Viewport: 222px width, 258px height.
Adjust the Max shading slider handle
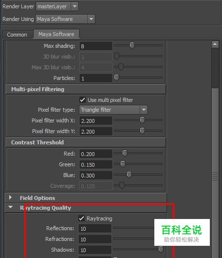132,45
